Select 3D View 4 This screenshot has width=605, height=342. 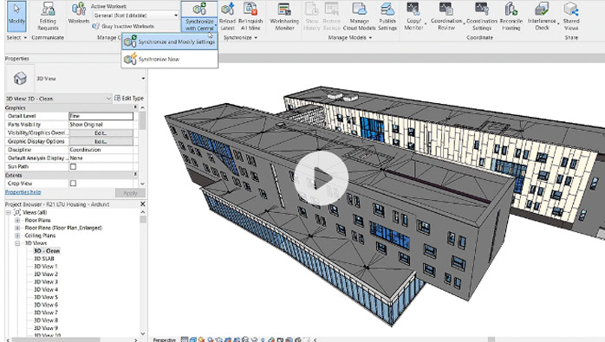[46, 289]
